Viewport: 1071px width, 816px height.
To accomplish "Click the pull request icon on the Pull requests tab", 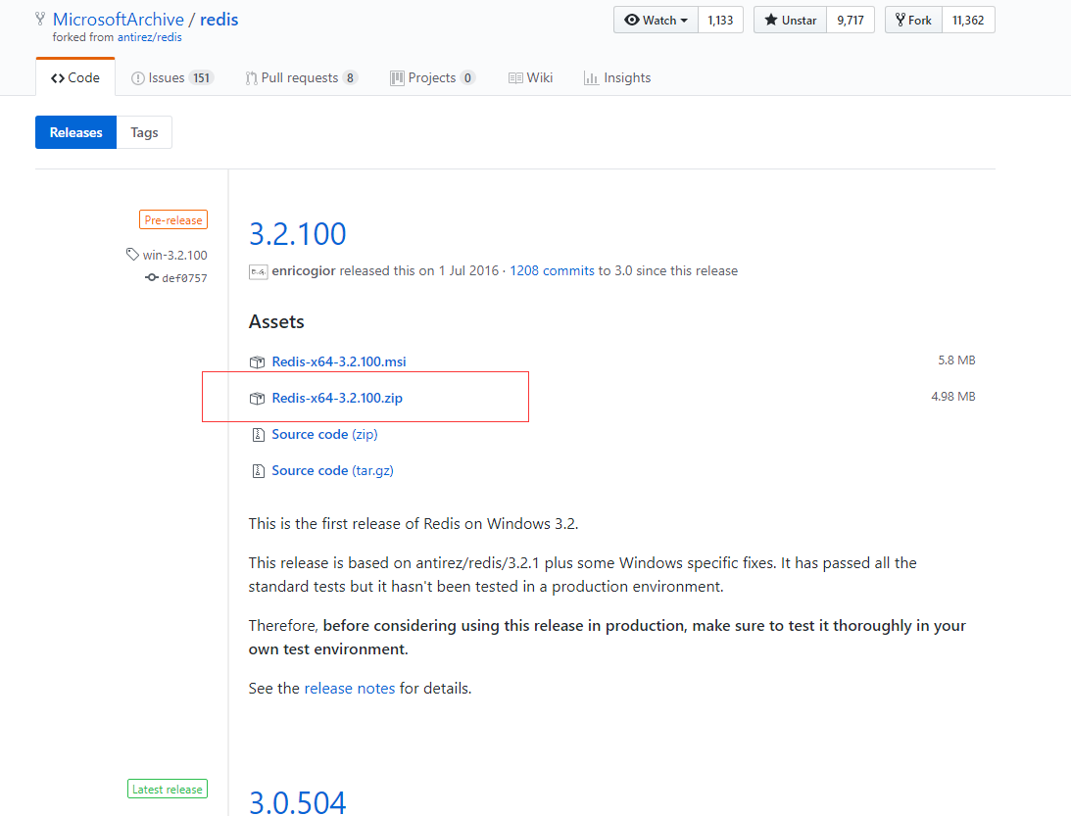I will click(x=252, y=78).
